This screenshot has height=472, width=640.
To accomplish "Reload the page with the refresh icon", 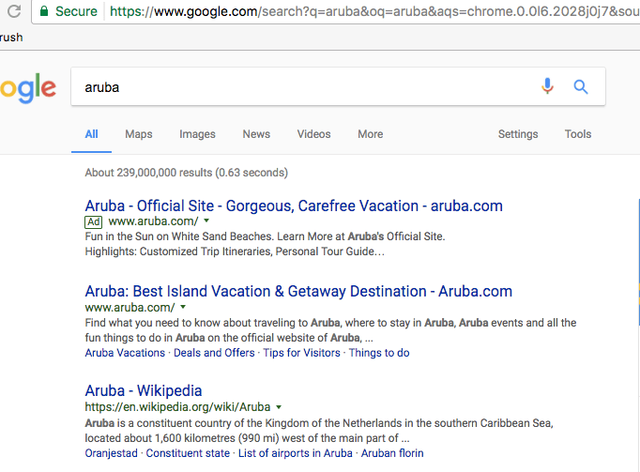I will tap(14, 11).
